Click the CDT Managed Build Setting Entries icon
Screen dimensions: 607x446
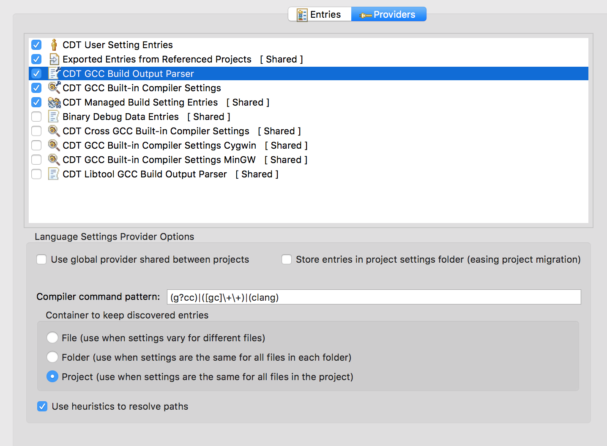[54, 102]
